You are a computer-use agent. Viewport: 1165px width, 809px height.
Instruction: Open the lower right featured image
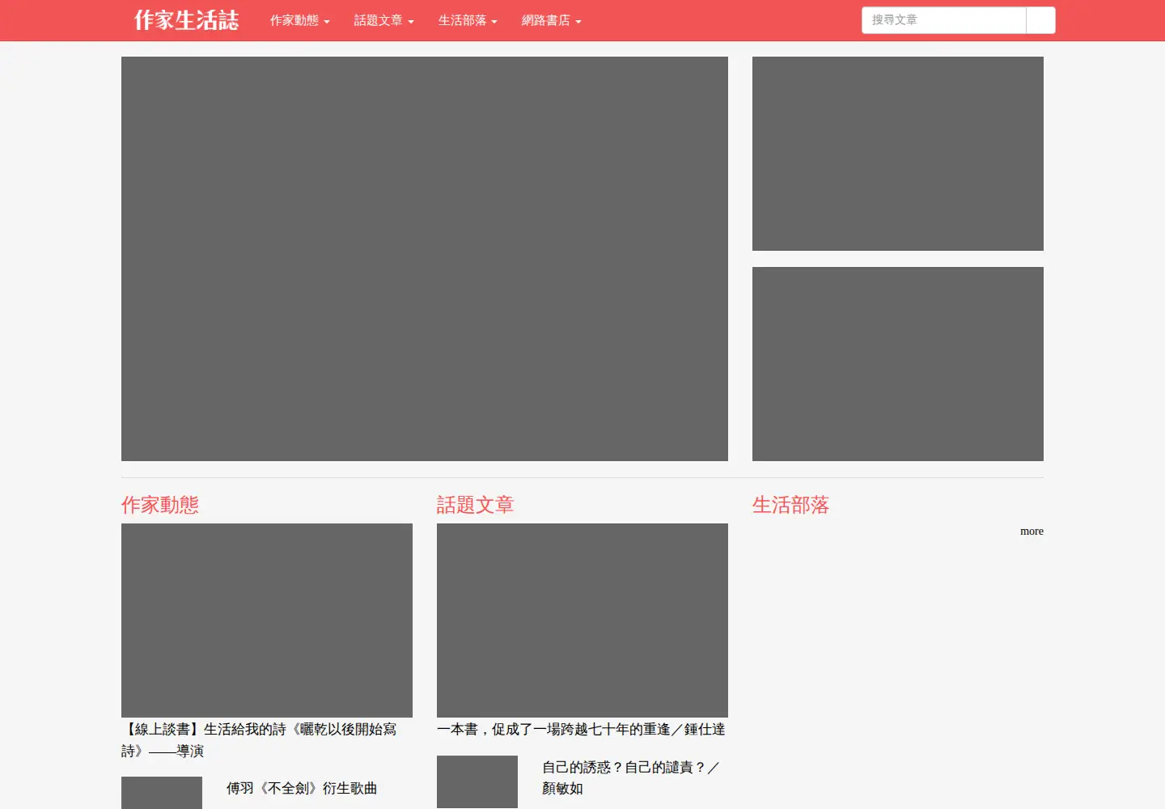tap(898, 364)
